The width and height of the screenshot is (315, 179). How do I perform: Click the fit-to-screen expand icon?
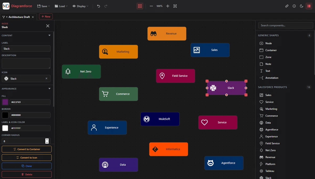(x=175, y=6)
